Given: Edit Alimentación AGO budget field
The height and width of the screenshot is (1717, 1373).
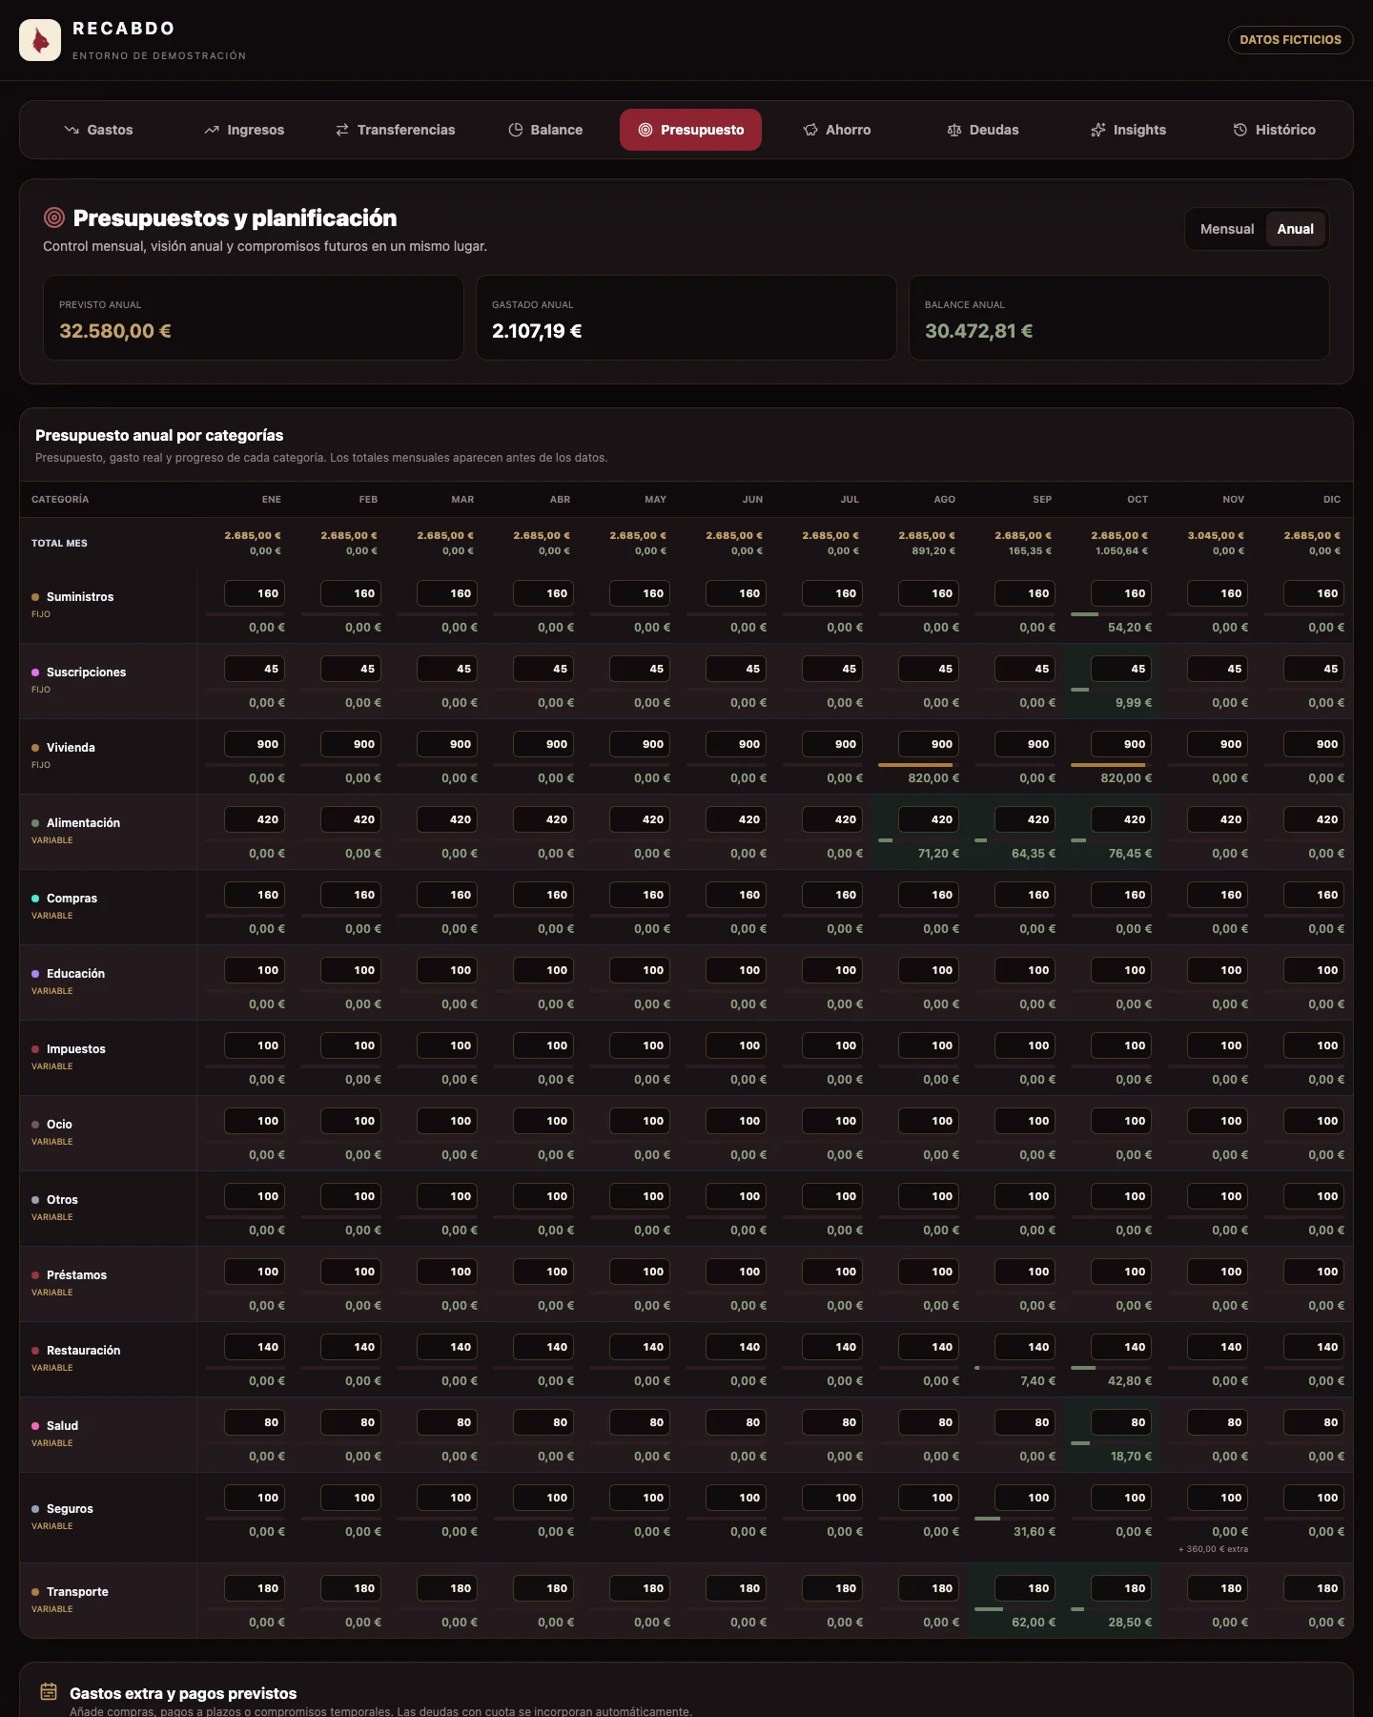Looking at the screenshot, I should tap(929, 819).
